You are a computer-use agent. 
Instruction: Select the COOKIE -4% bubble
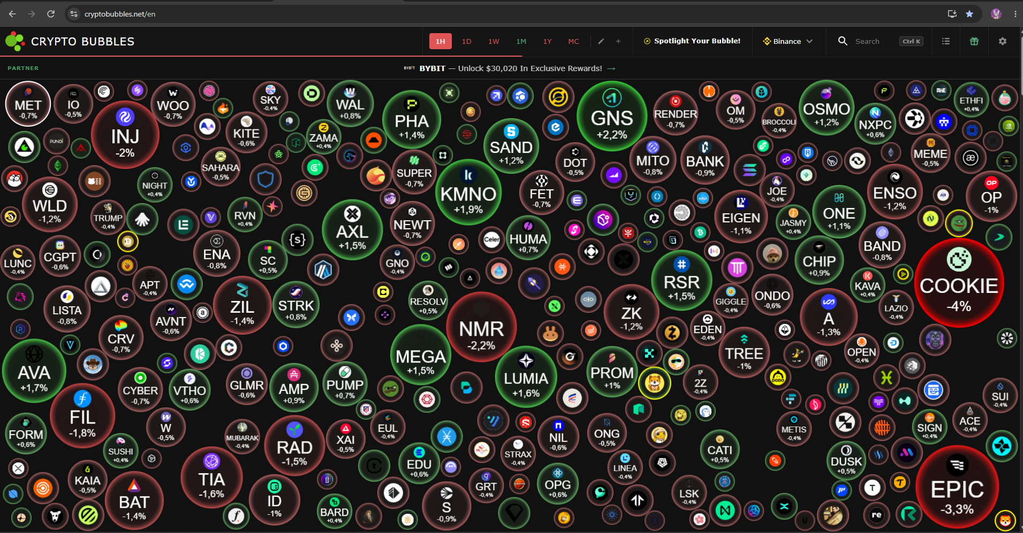959,283
